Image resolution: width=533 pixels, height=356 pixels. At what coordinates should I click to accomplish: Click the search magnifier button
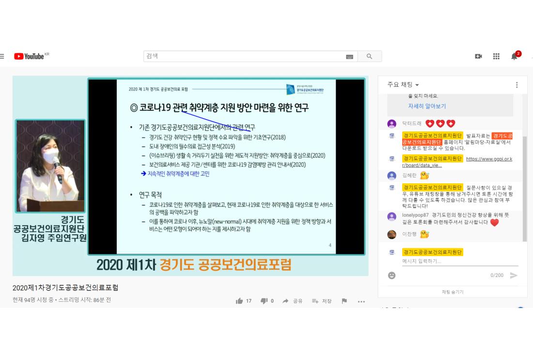point(370,56)
